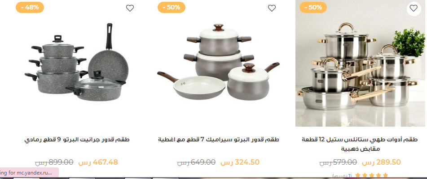Add the stainless steel cookware set to wishlist
Image resolution: width=427 pixels, height=179 pixels.
pos(414,9)
